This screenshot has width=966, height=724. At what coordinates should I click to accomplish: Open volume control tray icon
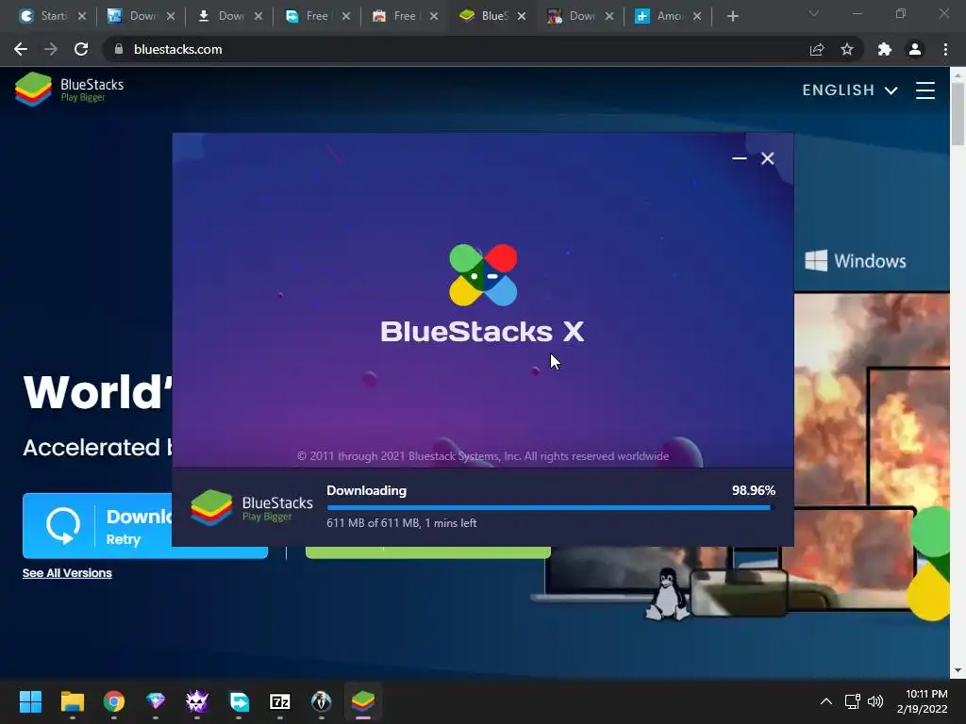point(874,701)
